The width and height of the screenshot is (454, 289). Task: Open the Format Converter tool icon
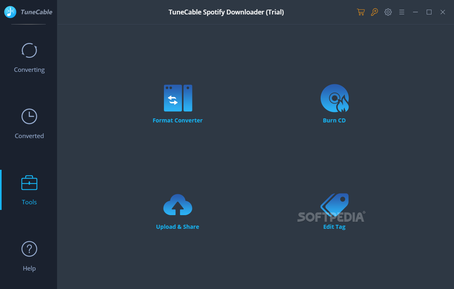click(x=178, y=98)
